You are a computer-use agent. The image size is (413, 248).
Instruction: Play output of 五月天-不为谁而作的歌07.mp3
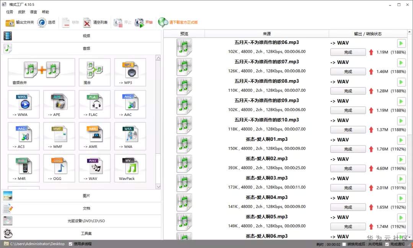401,63
